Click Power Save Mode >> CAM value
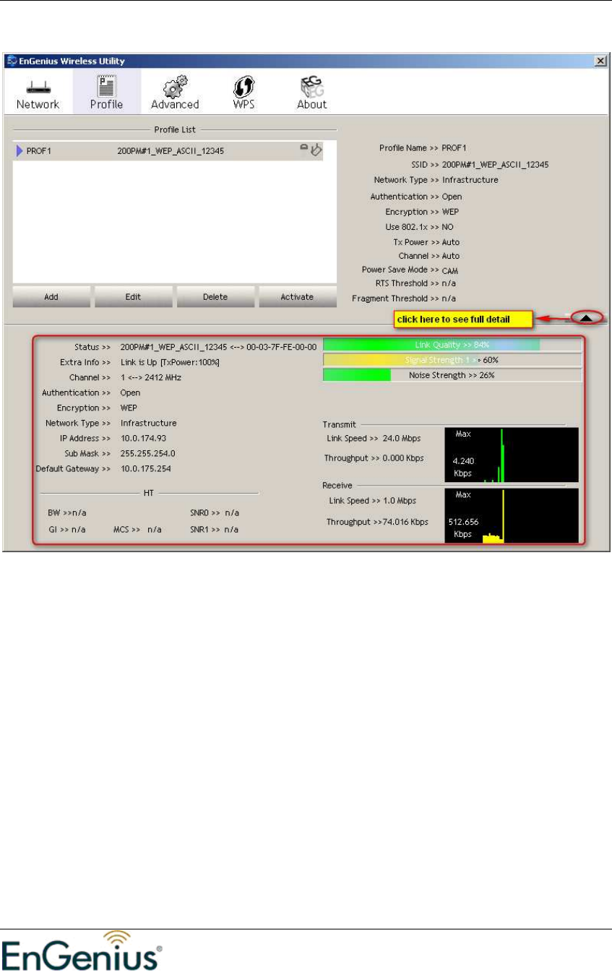Screen dimensions: 612x975 (x=450, y=270)
